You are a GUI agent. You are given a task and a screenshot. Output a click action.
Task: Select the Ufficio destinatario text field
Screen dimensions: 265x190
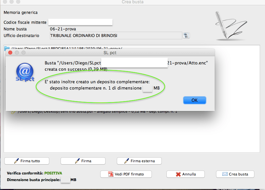coord(116,36)
